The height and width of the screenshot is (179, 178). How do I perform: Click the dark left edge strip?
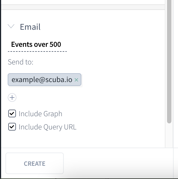click(1, 89)
